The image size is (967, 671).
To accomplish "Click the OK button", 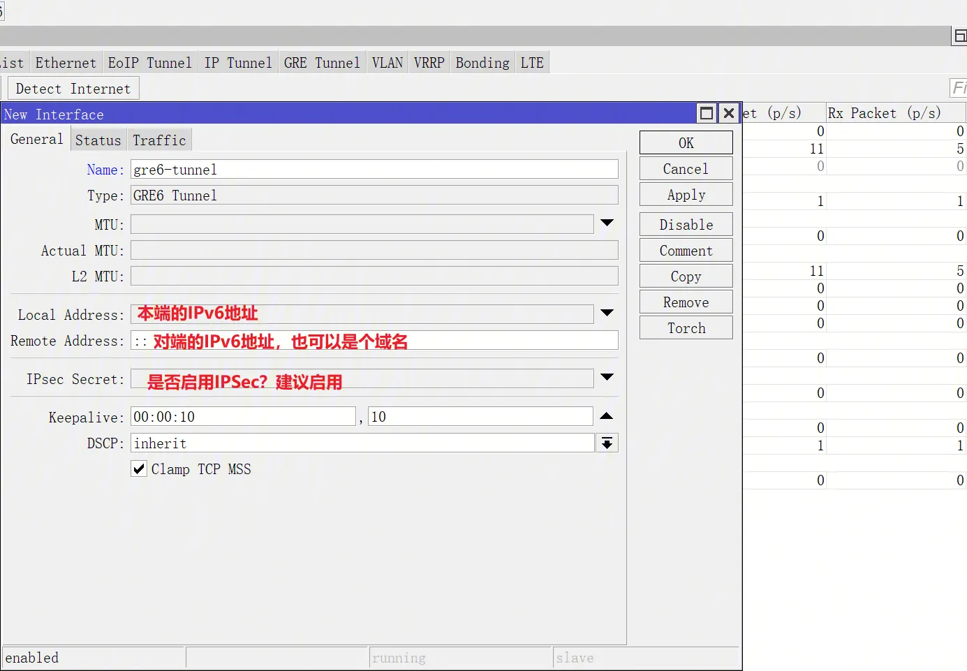I will pyautogui.click(x=686, y=143).
